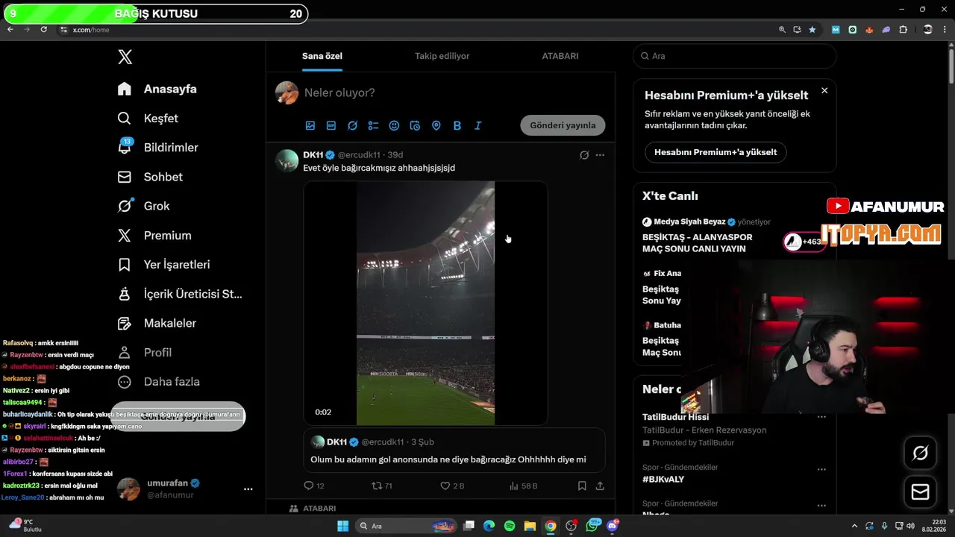Toggle italic text formatting
The height and width of the screenshot is (537, 955).
click(x=478, y=125)
